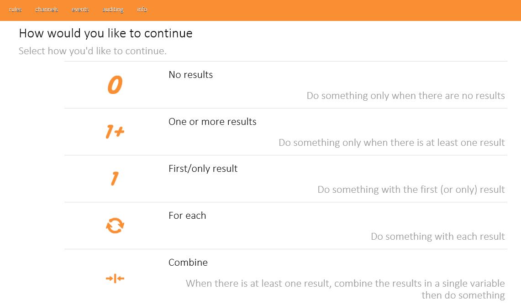This screenshot has width=521, height=304.
Task: Choose One or more results title
Action: (x=212, y=122)
